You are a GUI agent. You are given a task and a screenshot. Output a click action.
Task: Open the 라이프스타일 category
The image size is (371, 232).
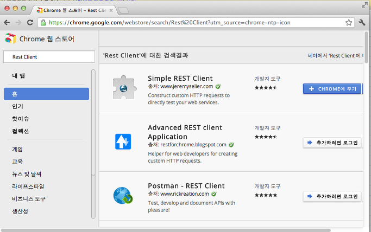(x=28, y=186)
